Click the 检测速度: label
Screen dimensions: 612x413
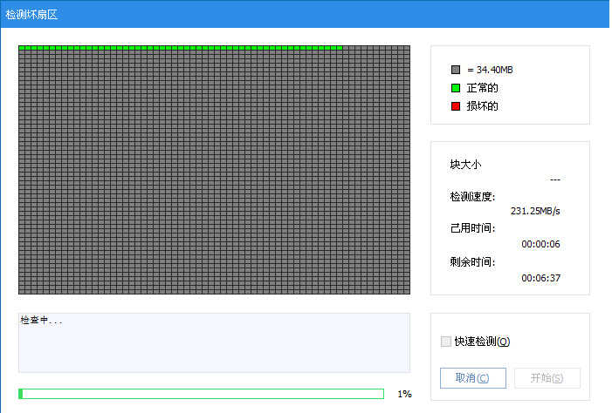(472, 197)
